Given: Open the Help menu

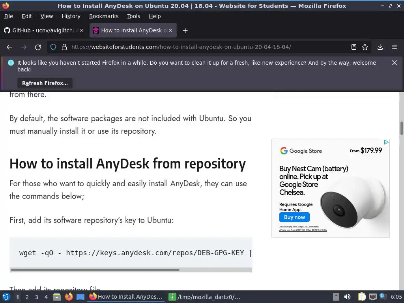Looking at the screenshot, I should pyautogui.click(x=155, y=16).
